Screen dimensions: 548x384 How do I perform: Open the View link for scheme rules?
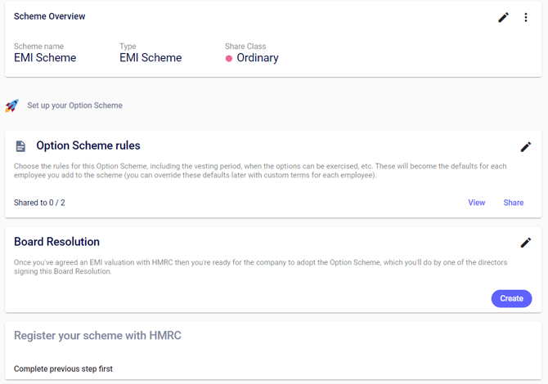pyautogui.click(x=476, y=203)
